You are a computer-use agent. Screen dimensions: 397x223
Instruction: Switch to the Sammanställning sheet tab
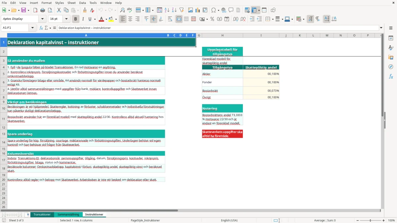click(x=68, y=214)
